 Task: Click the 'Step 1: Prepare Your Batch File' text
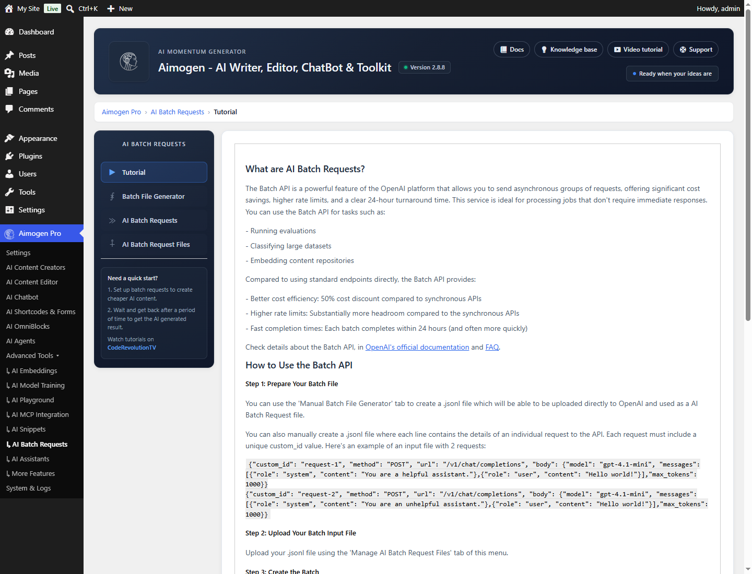click(291, 384)
